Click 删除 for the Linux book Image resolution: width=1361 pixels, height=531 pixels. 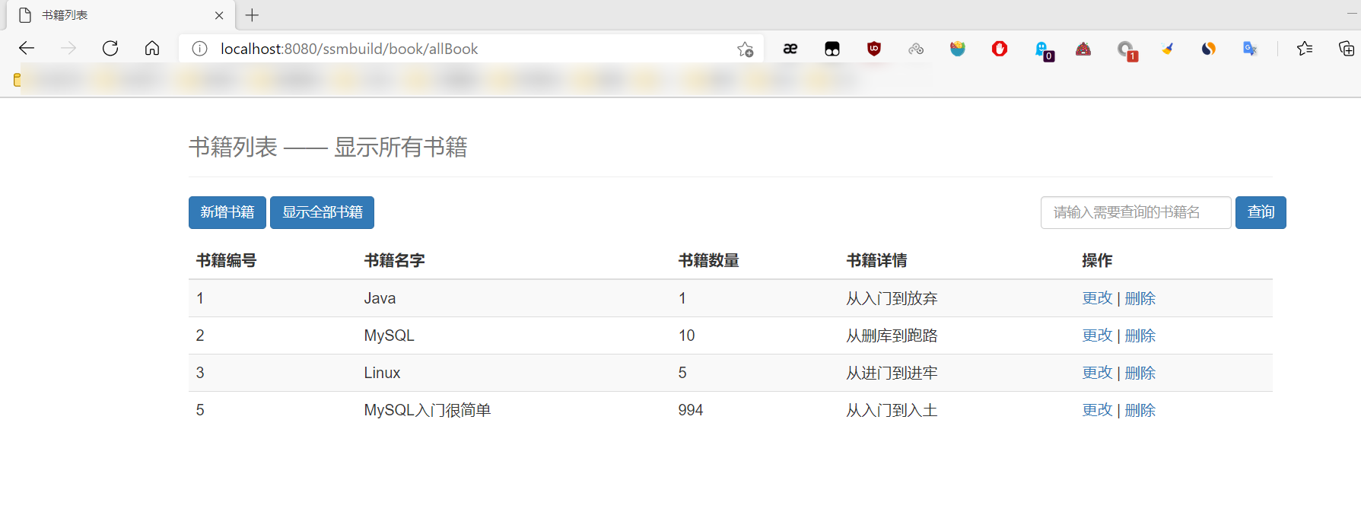pyautogui.click(x=1140, y=373)
